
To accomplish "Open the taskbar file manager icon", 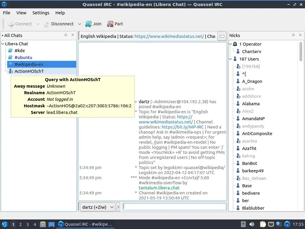I will (43, 224).
